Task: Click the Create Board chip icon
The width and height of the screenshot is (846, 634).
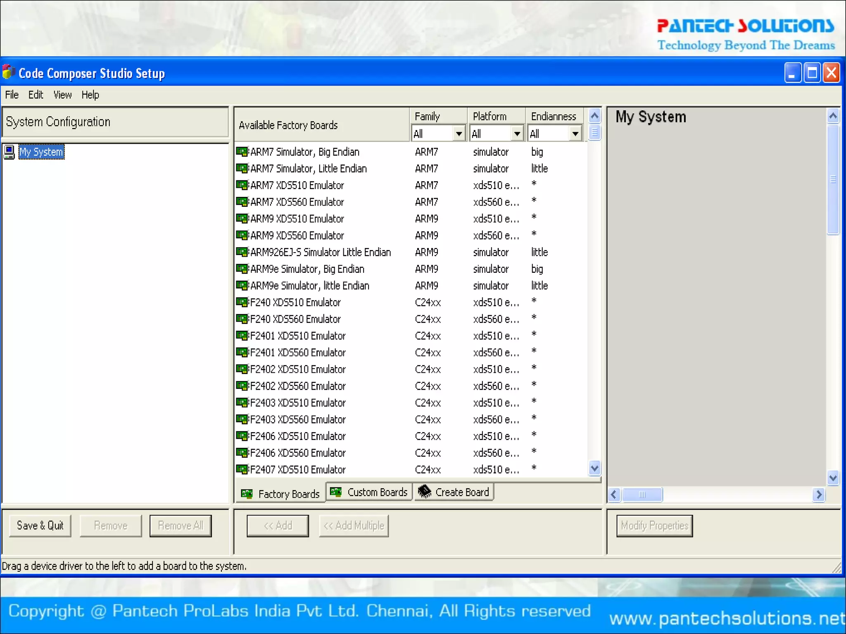Action: (x=424, y=492)
